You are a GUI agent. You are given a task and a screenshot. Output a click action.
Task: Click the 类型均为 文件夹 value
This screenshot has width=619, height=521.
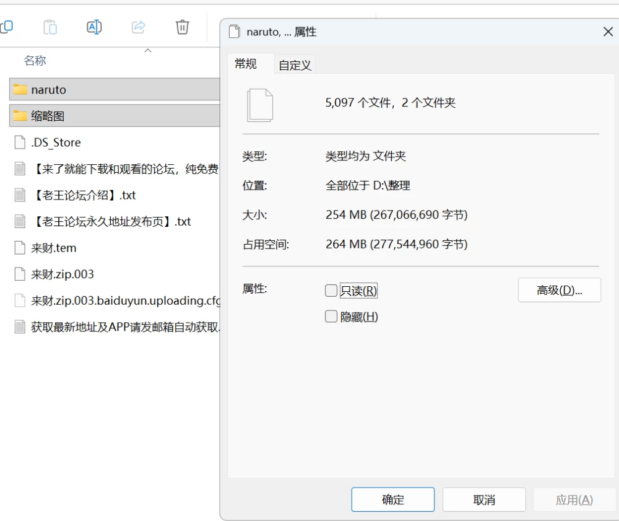tap(366, 156)
